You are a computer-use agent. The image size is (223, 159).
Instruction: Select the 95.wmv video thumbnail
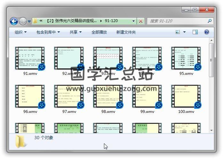[186, 58]
